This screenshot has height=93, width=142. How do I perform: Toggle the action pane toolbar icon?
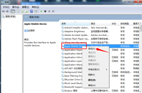click(36, 11)
